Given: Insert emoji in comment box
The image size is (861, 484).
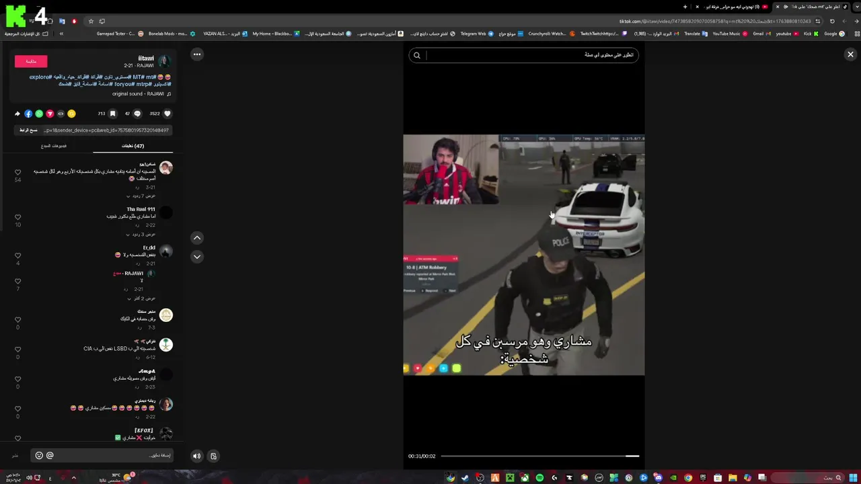Looking at the screenshot, I should (x=39, y=455).
